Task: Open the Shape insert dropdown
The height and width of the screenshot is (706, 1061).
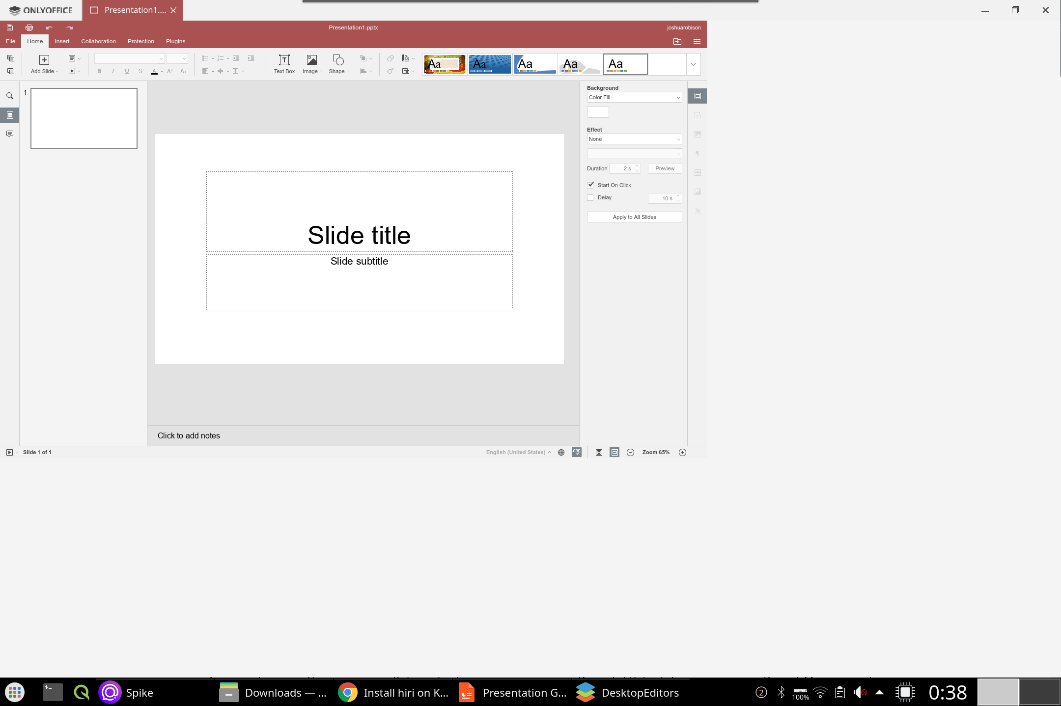Action: point(339,64)
